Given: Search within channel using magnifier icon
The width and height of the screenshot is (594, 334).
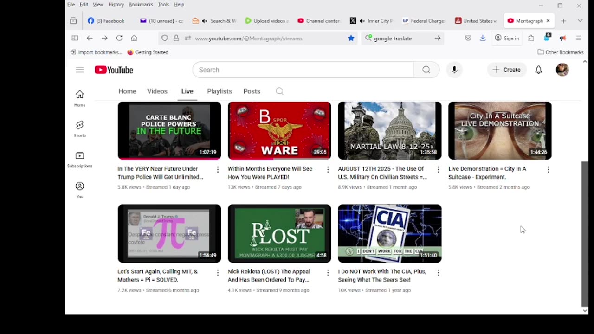Looking at the screenshot, I should pyautogui.click(x=279, y=91).
